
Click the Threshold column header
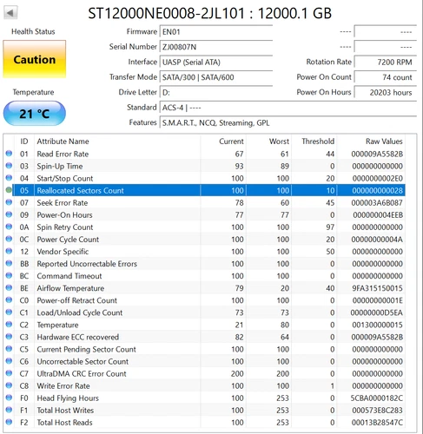[x=318, y=141]
